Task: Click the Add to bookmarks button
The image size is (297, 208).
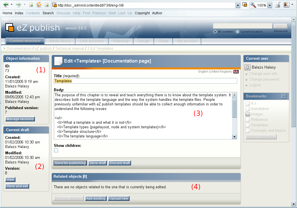Action: coord(261,137)
